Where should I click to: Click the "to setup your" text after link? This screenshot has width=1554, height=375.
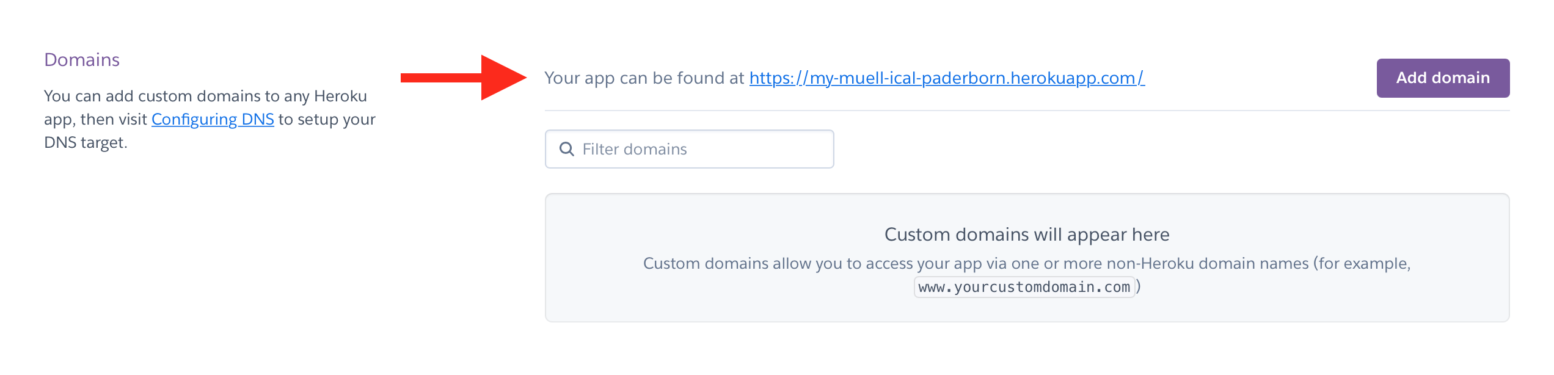pyautogui.click(x=327, y=119)
